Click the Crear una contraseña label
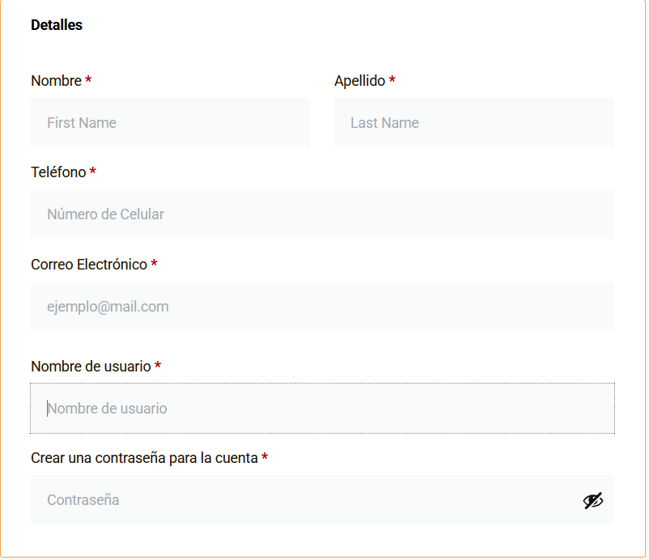 tap(144, 458)
